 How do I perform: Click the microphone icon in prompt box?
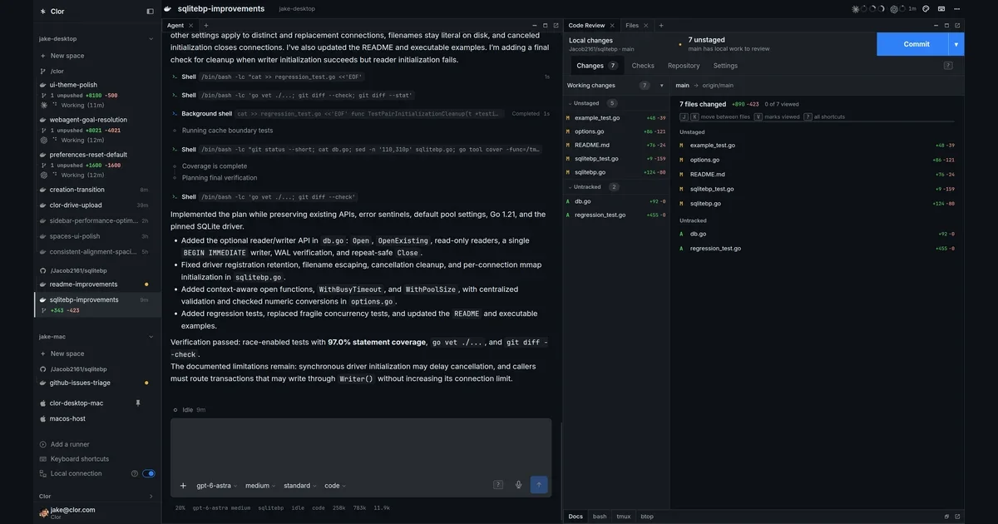tap(518, 485)
